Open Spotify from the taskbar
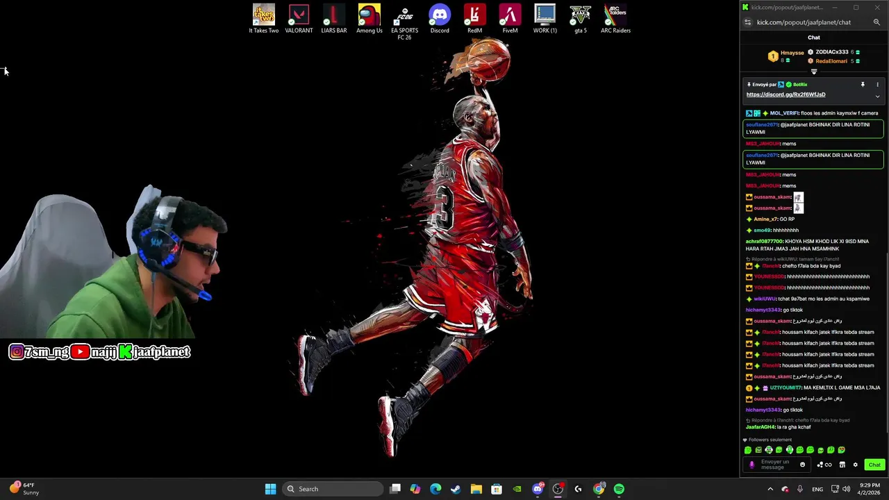 point(619,489)
